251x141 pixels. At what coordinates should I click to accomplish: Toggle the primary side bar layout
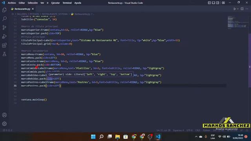tap(209, 3)
